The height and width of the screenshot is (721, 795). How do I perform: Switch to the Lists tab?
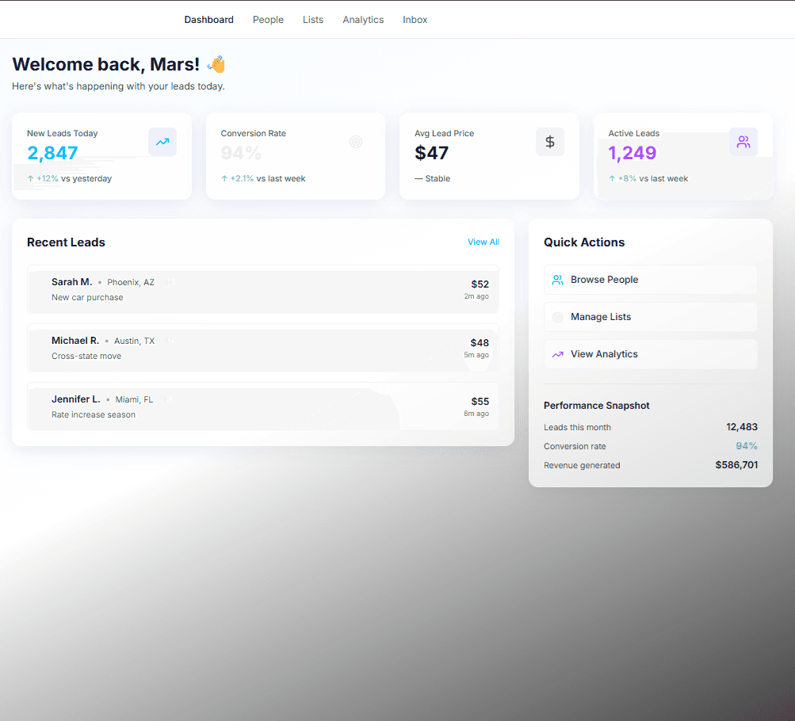[x=313, y=19]
